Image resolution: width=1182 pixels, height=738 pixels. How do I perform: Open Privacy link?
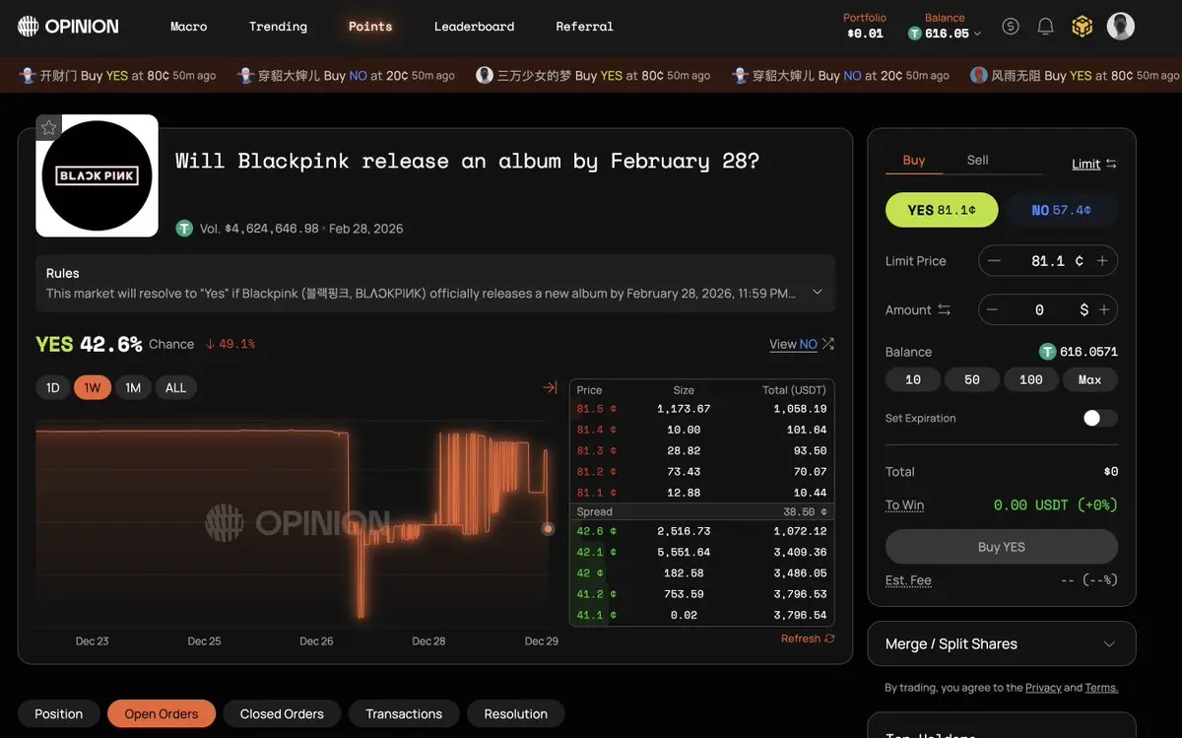[1043, 687]
